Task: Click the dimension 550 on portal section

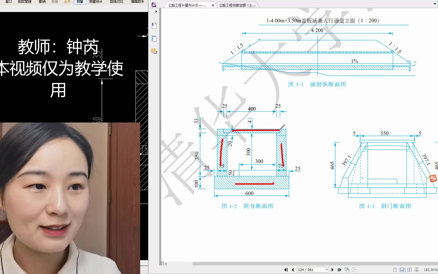Action: coord(385,133)
